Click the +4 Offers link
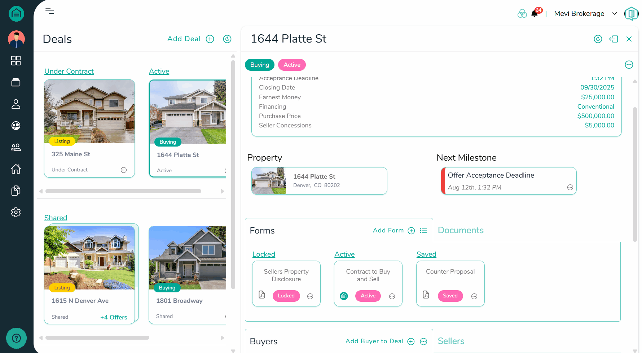The height and width of the screenshot is (353, 642). pos(114,317)
